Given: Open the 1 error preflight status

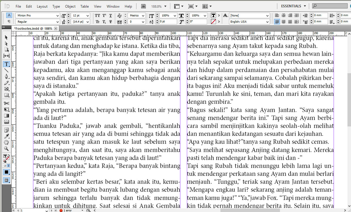Looking at the screenshot, I should (67, 211).
